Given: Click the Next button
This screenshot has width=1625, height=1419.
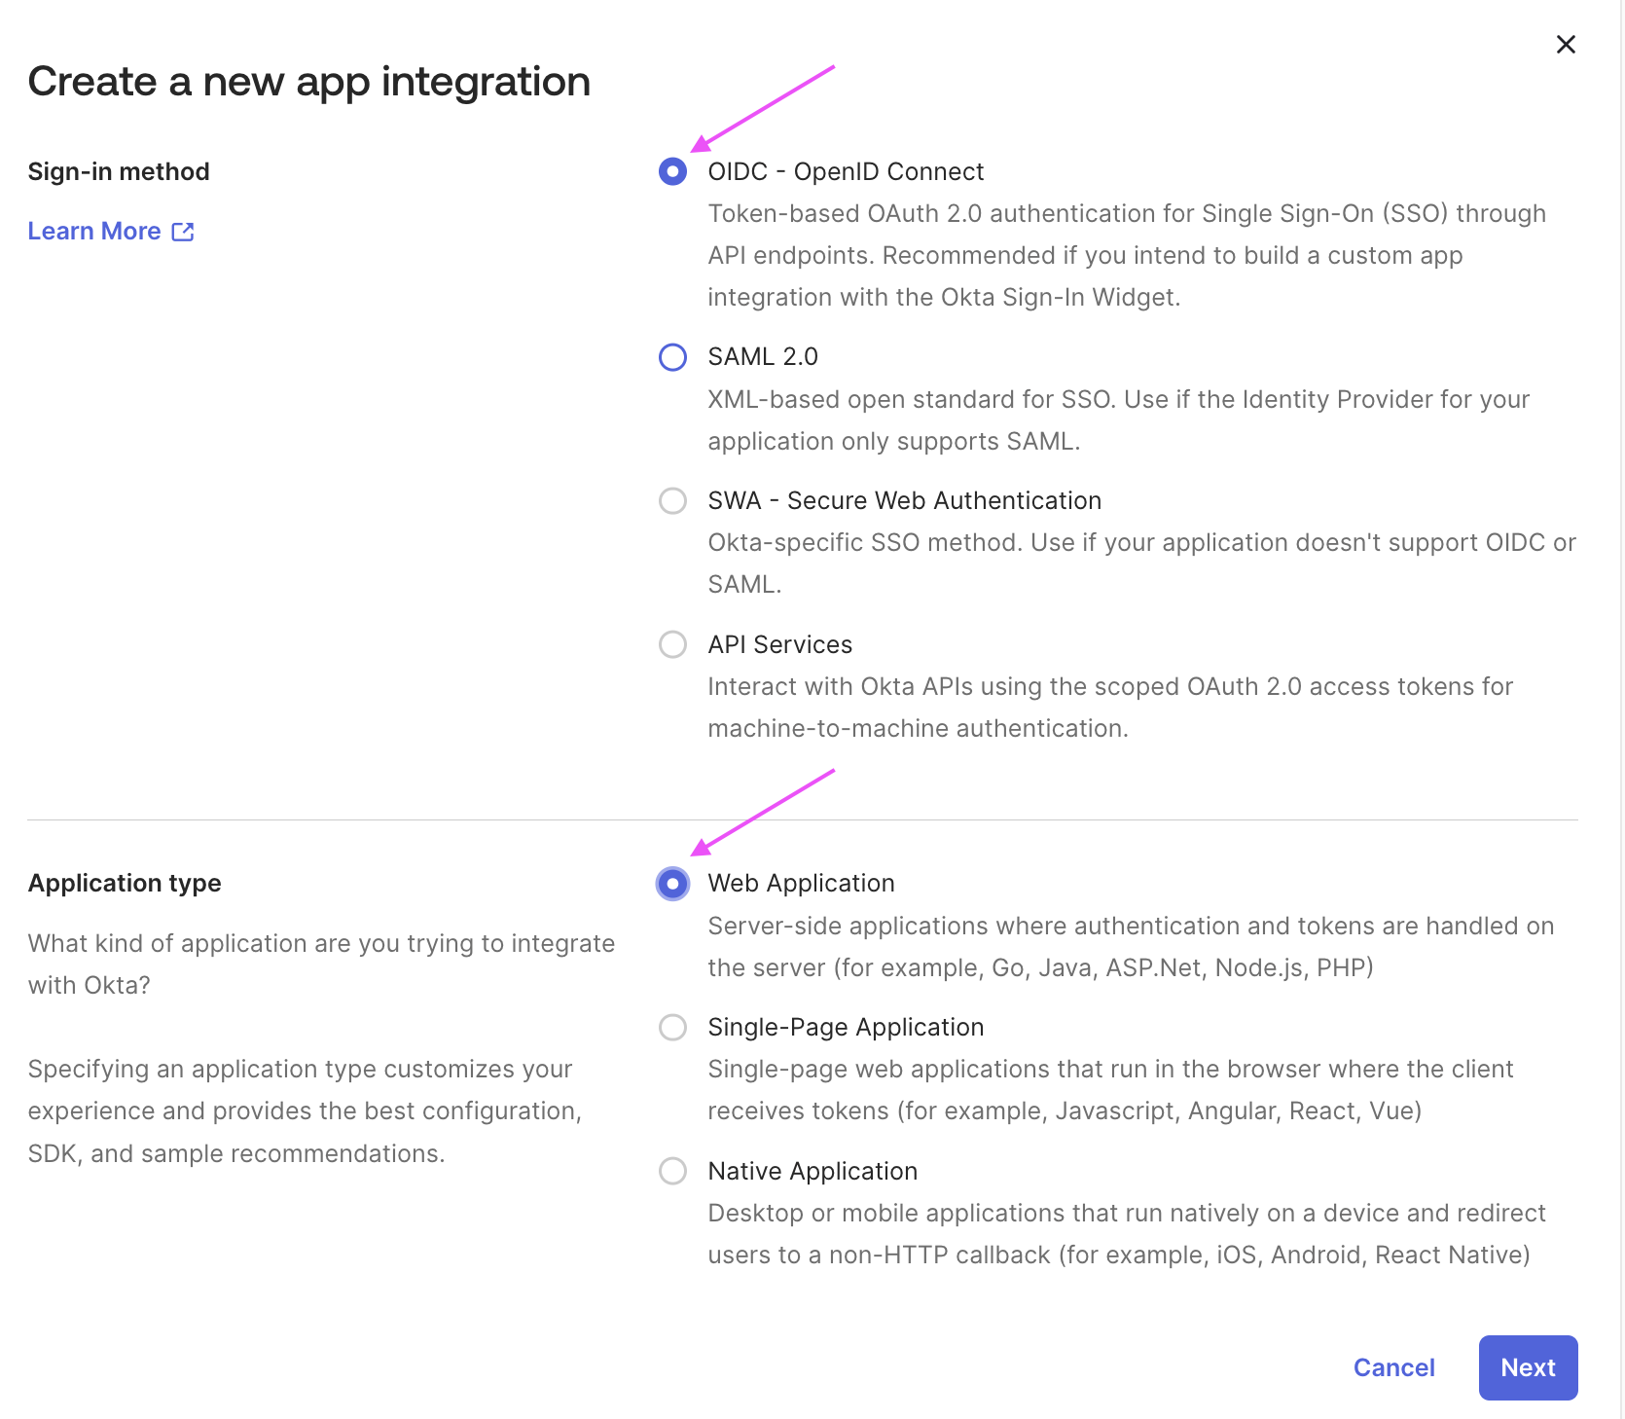Looking at the screenshot, I should click(1528, 1367).
